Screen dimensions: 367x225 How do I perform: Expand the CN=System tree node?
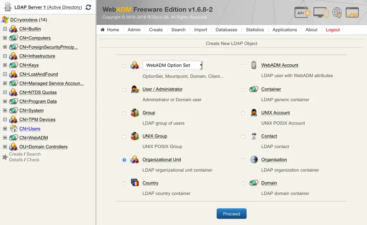pos(5,110)
